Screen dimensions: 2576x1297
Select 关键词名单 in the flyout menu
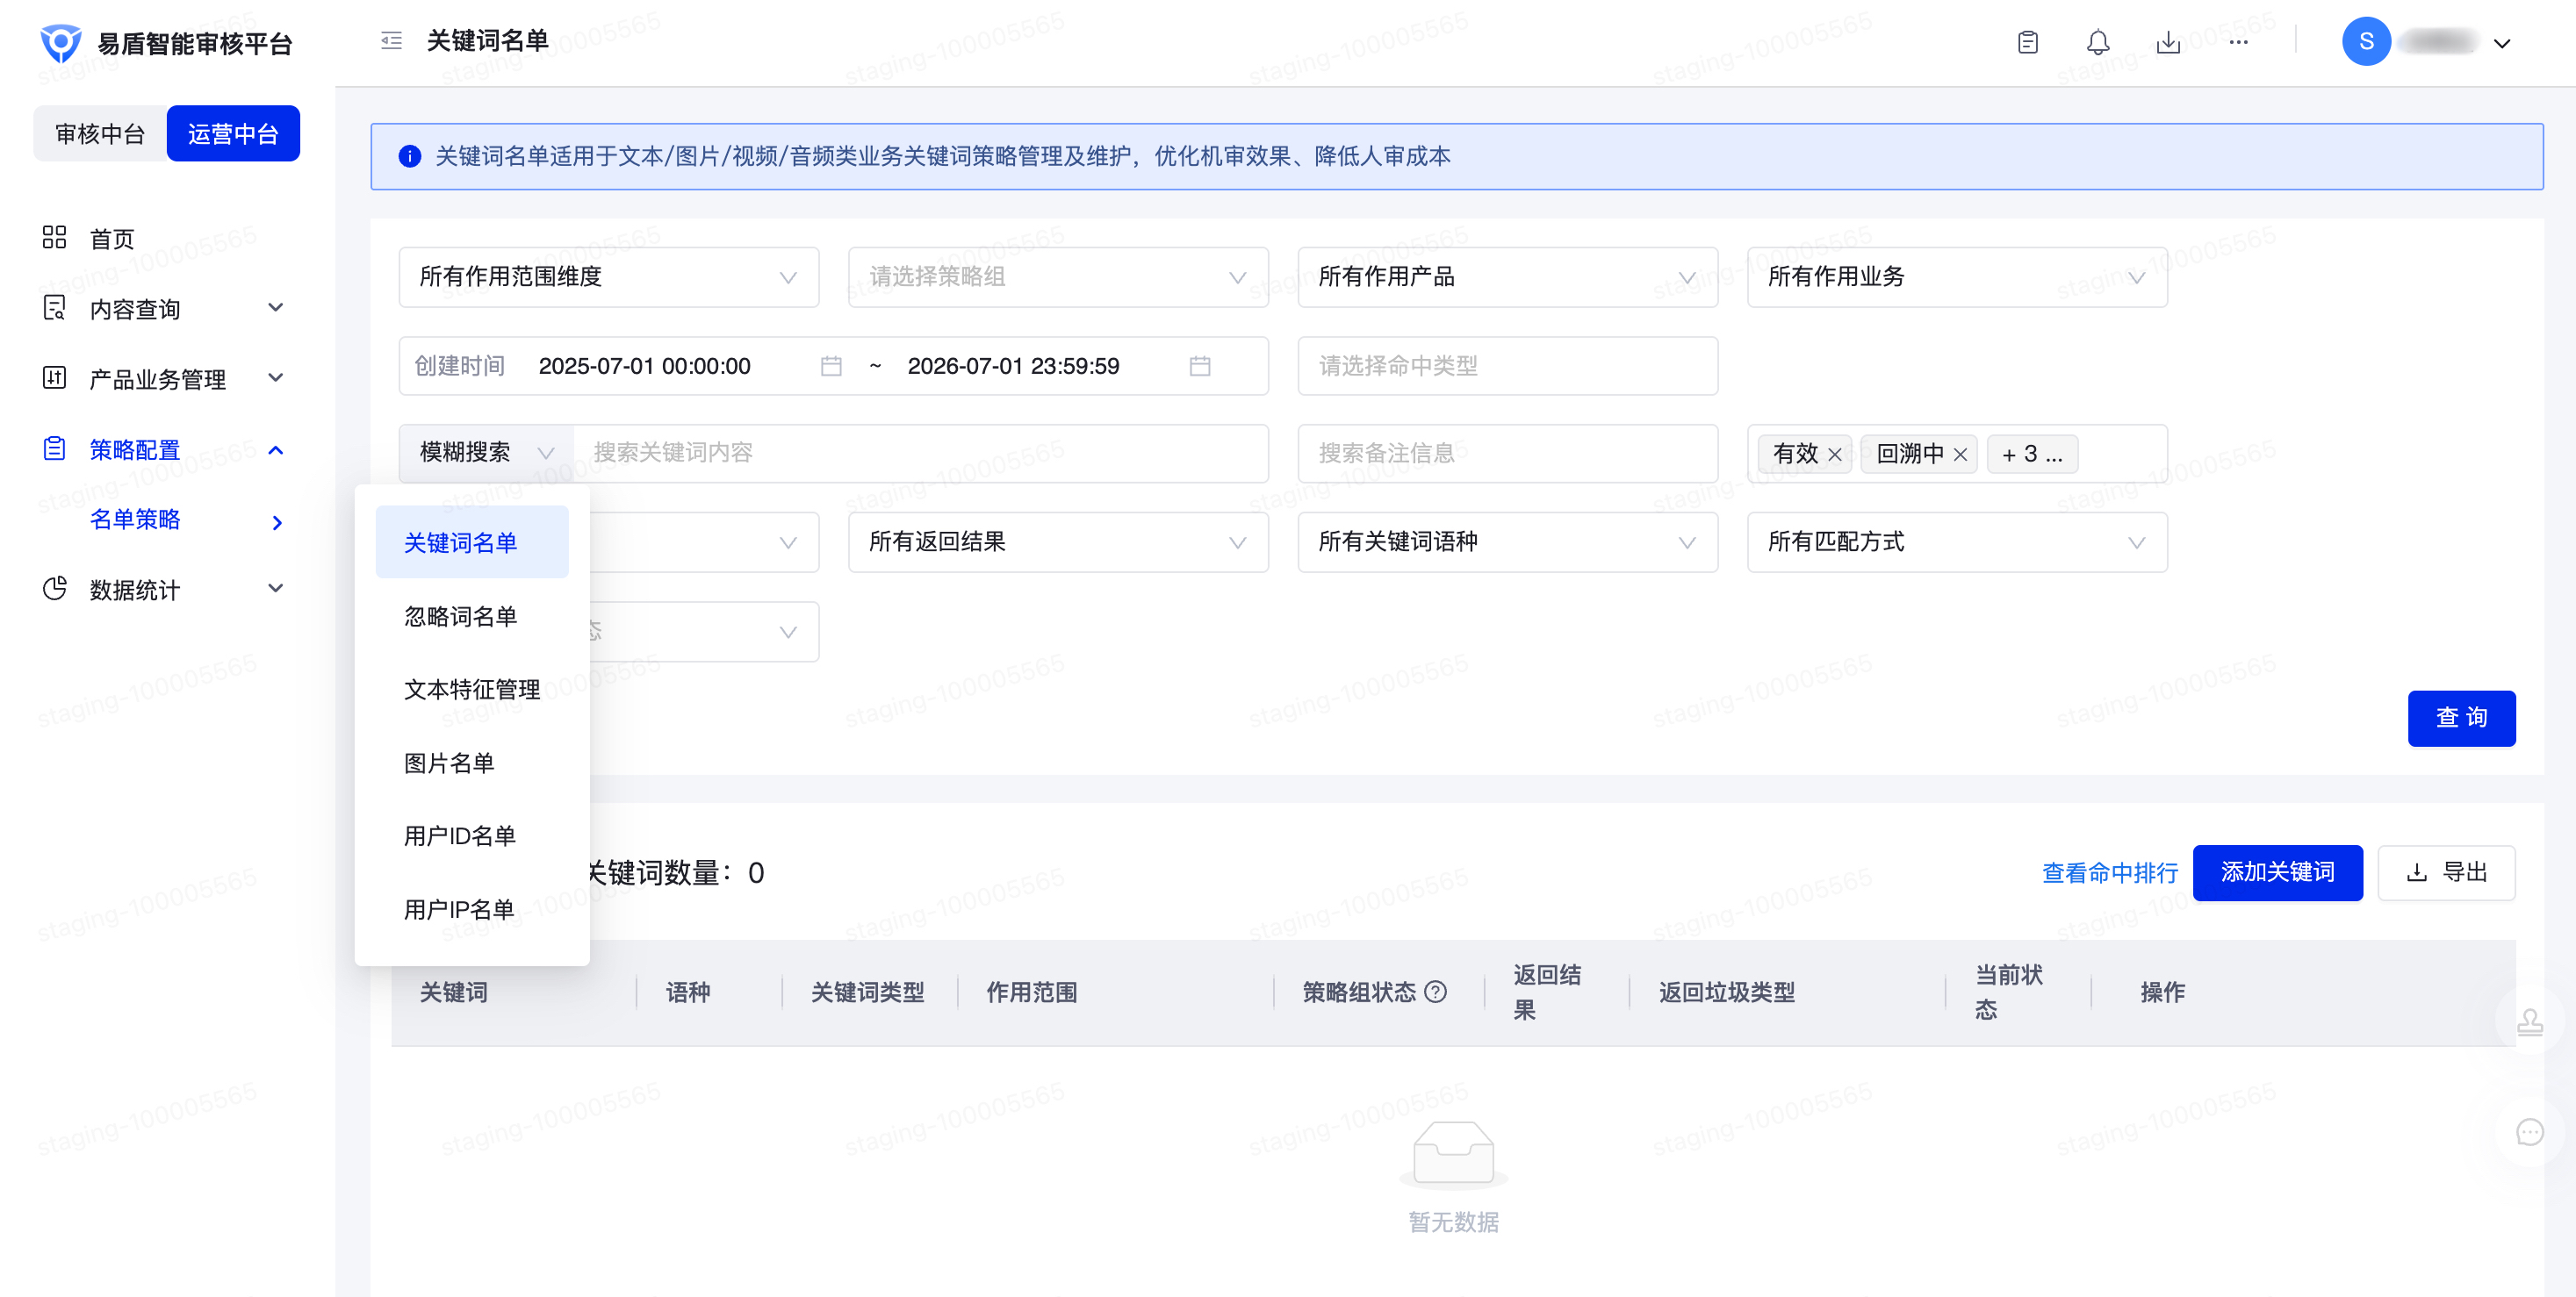click(x=472, y=542)
